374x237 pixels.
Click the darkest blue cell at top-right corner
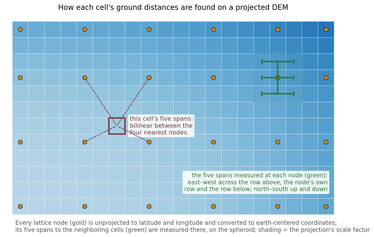[x=326, y=30]
